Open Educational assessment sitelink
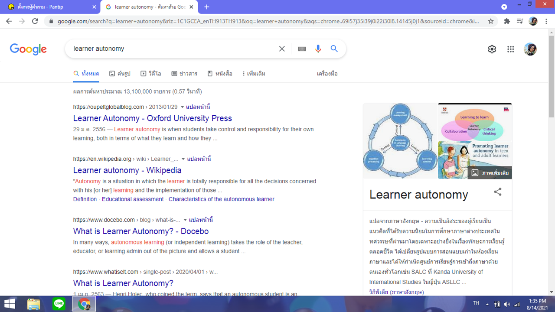Screen dimensions: 555x312 [133, 199]
